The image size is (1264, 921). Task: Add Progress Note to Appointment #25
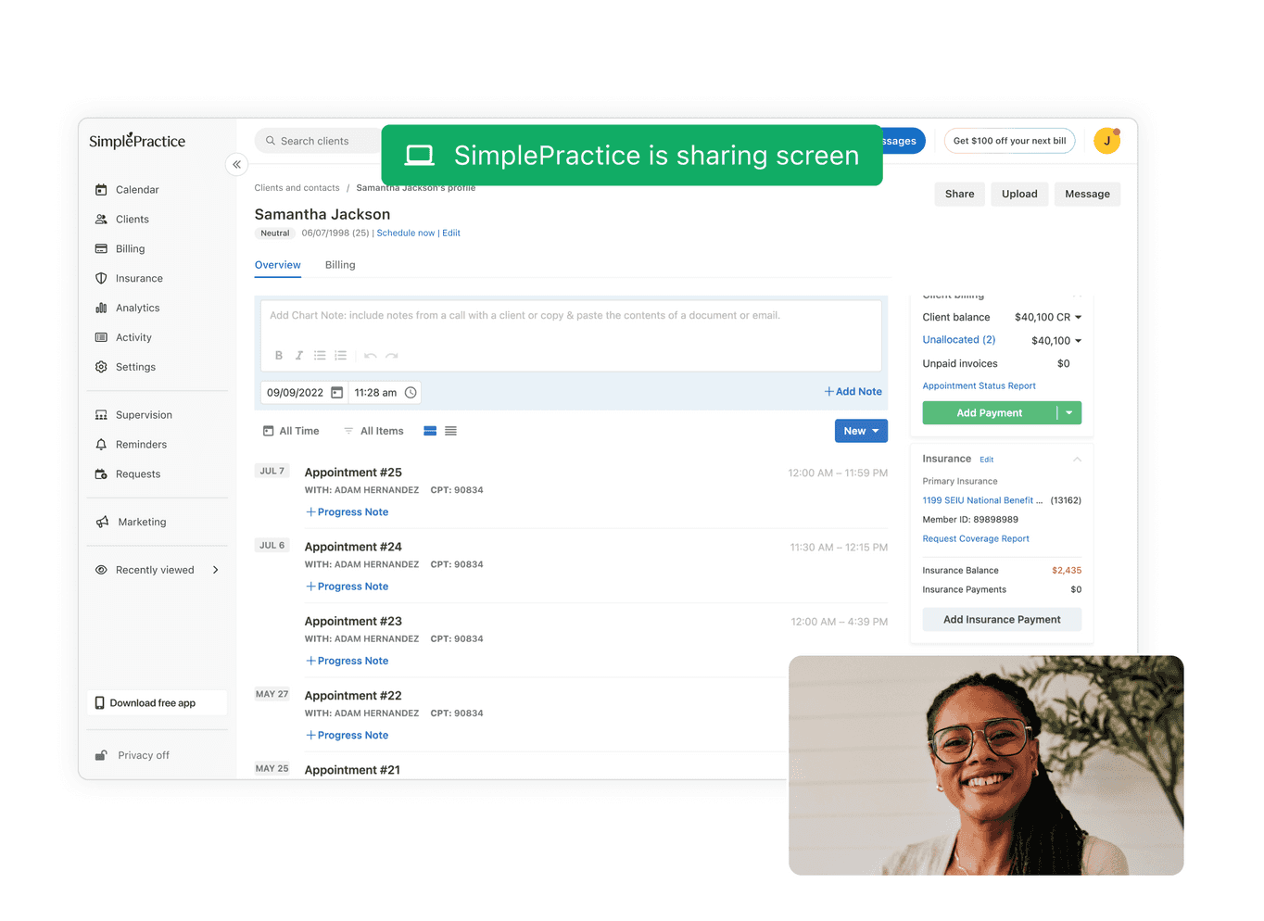pos(347,512)
